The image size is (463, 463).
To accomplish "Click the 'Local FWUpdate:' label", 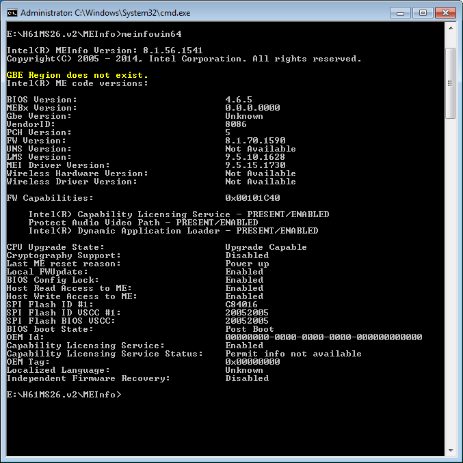I will point(47,272).
